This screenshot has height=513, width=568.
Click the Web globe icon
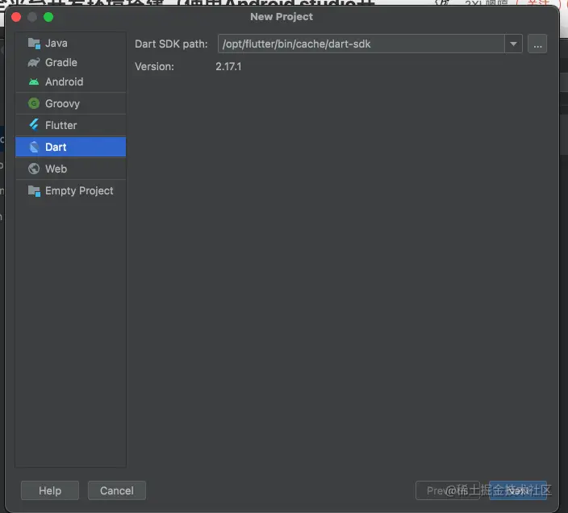point(34,169)
